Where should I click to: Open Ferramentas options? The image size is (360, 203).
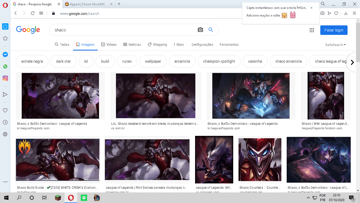coord(229,45)
